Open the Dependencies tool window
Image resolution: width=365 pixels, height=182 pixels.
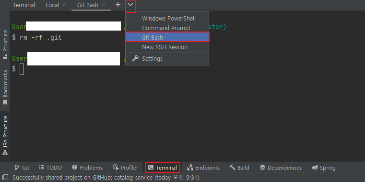tap(281, 168)
